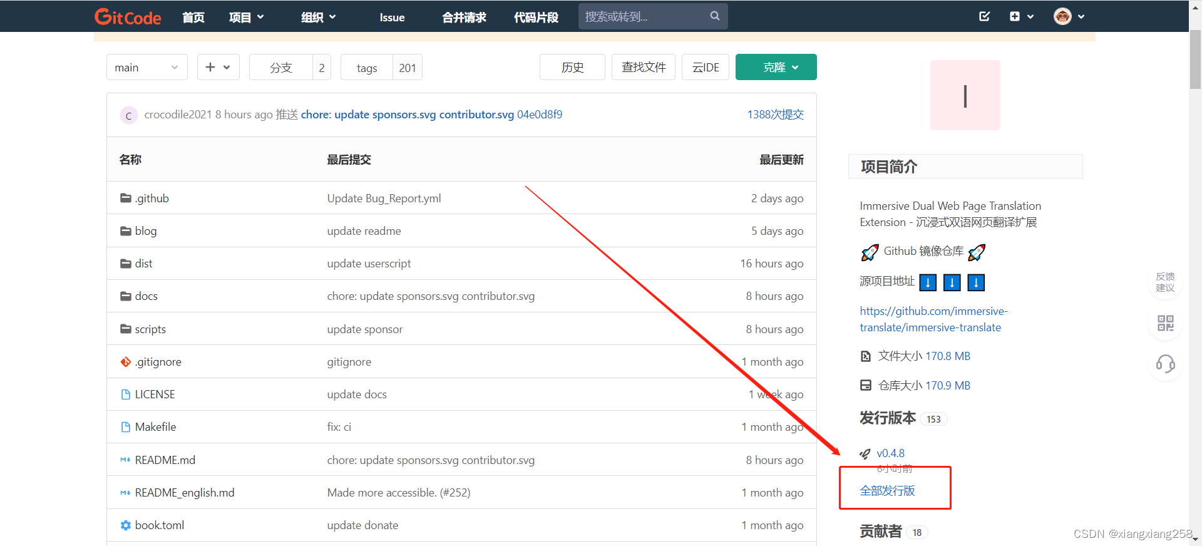Click the scripts folder icon
1202x546 pixels.
pos(126,329)
